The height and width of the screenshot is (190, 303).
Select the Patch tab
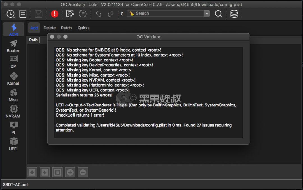[66, 28]
